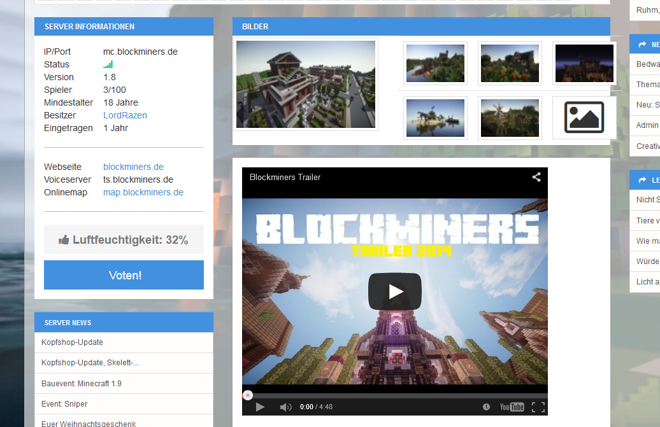Open the Kopfshop-Update news entry
660x427 pixels.
coord(72,342)
